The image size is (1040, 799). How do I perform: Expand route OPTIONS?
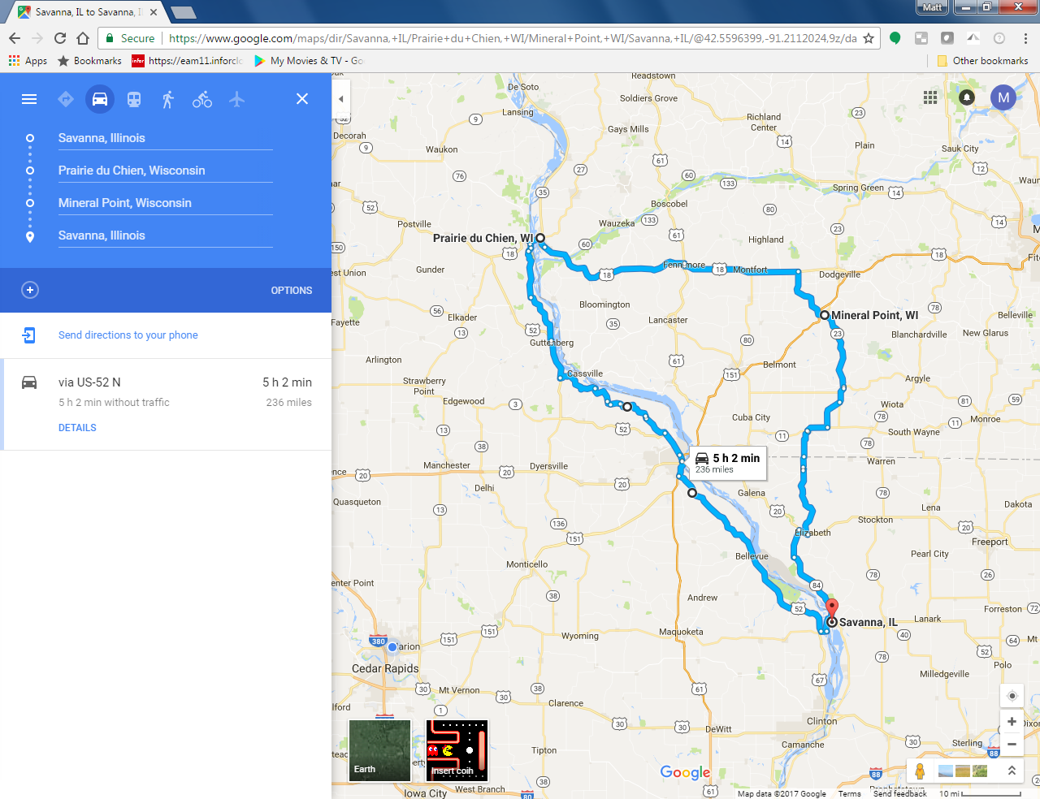292,291
